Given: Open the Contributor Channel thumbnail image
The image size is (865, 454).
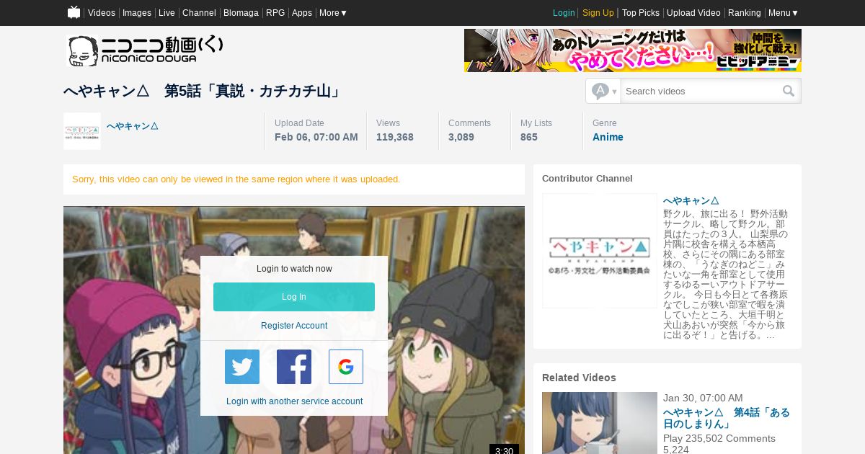Looking at the screenshot, I should pyautogui.click(x=600, y=251).
